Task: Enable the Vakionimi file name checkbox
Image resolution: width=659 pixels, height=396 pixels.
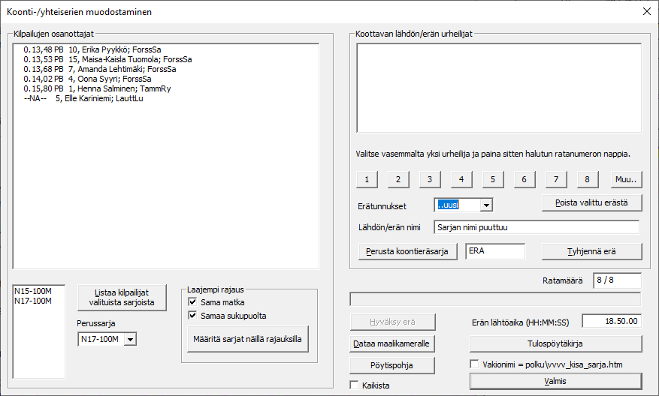Action: (x=474, y=364)
